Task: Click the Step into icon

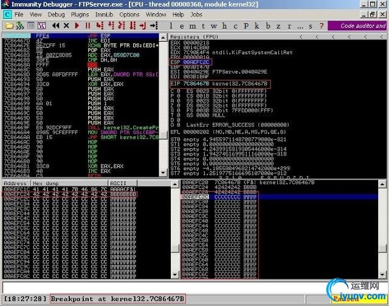Action: coord(100,25)
